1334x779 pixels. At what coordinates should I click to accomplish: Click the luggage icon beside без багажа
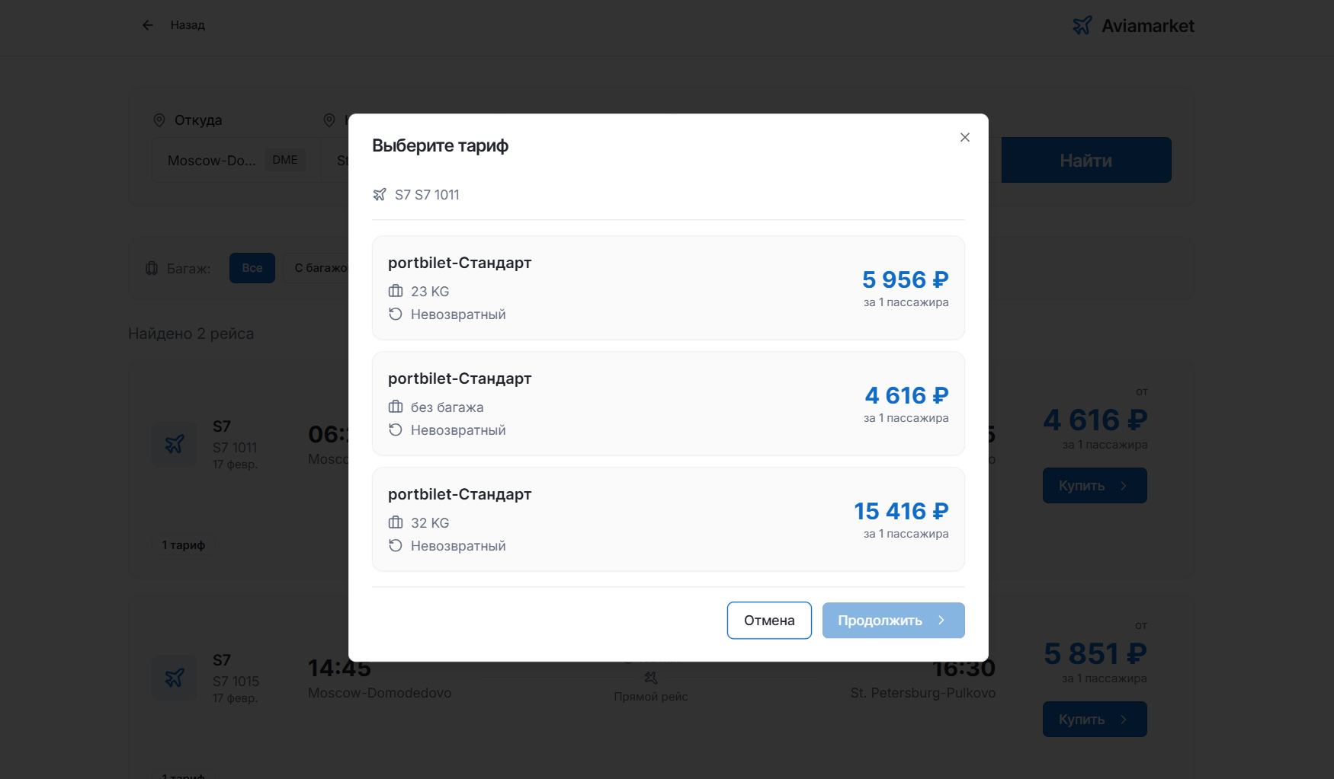click(x=396, y=407)
